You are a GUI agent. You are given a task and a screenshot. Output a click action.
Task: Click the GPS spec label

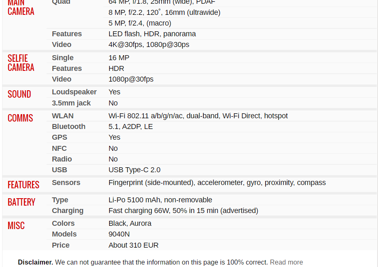tap(60, 137)
